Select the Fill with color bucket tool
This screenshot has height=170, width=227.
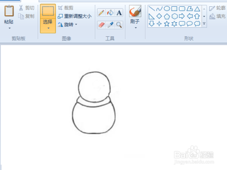(110, 13)
